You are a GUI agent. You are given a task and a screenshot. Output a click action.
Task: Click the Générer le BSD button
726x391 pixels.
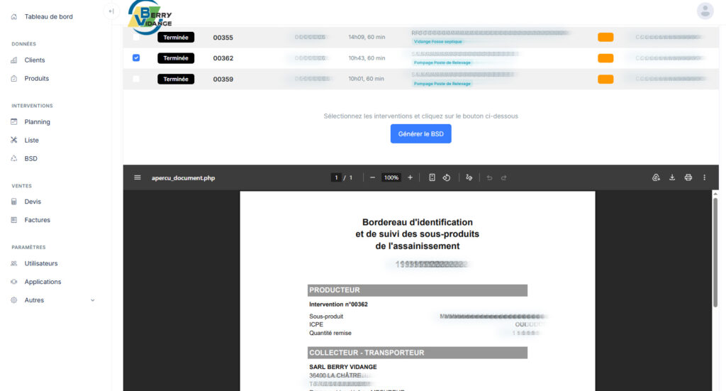pos(420,133)
